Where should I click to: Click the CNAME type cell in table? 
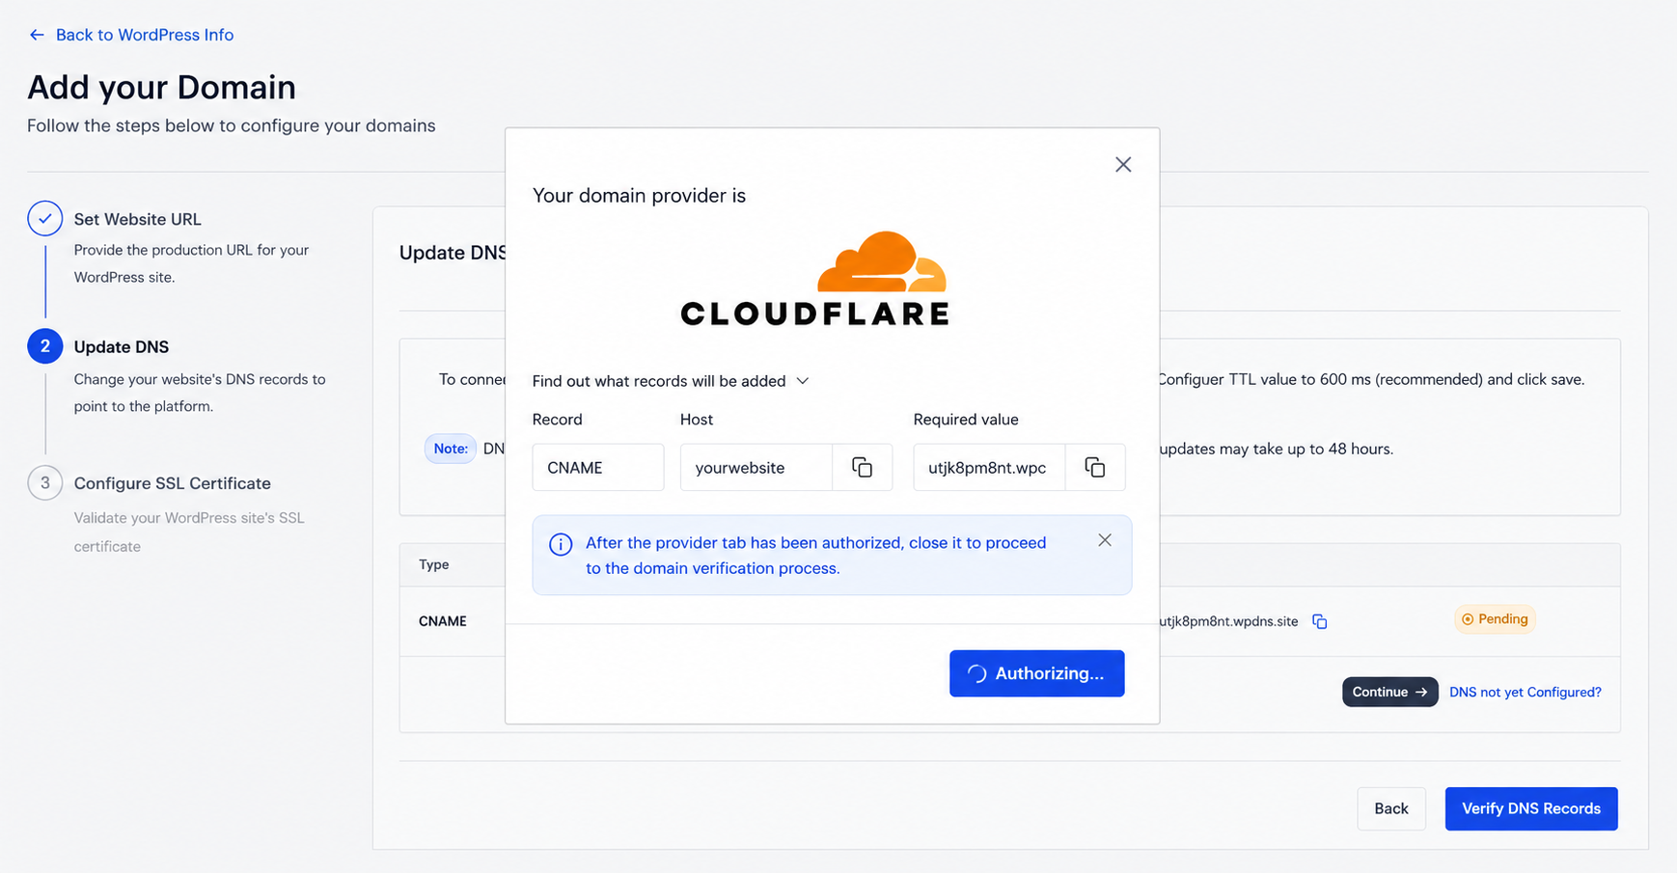(443, 621)
